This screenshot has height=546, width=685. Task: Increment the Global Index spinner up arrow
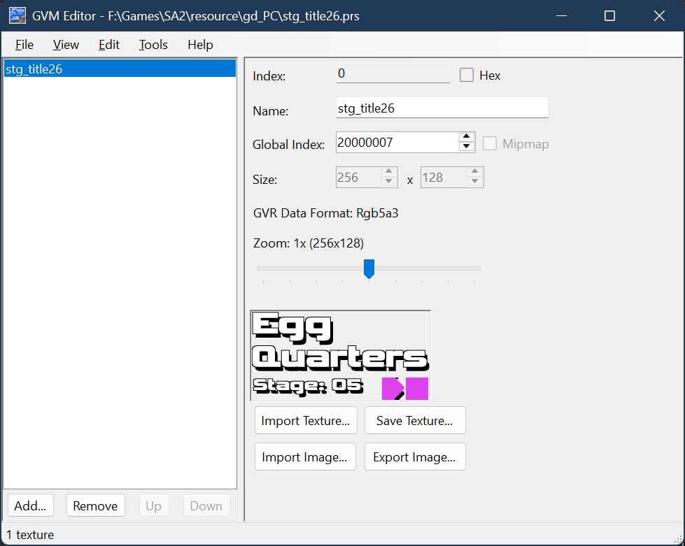(467, 138)
